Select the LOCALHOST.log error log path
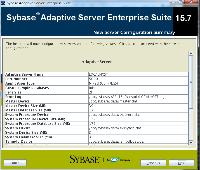This screenshot has height=170, width=200. point(127,97)
